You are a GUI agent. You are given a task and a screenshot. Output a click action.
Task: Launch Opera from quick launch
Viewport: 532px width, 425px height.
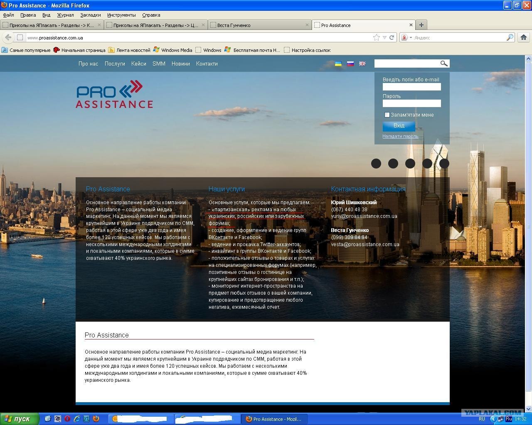pos(67,419)
